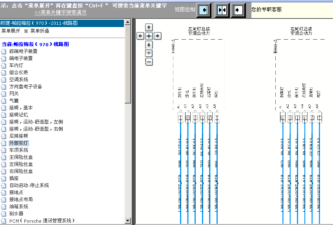Click the page icon beside 网关

click(4, 94)
